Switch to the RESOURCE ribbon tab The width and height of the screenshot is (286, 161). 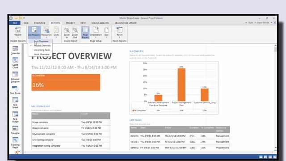click(x=39, y=23)
